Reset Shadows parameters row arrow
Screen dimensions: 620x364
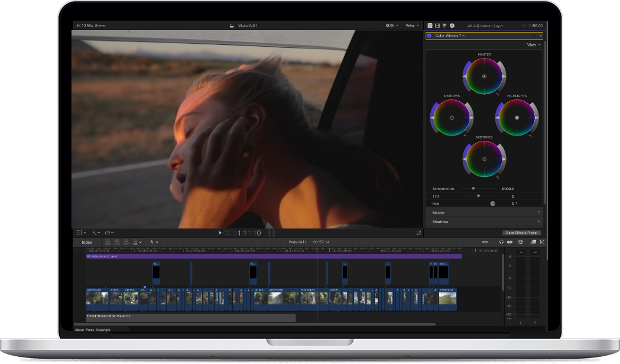(x=538, y=222)
